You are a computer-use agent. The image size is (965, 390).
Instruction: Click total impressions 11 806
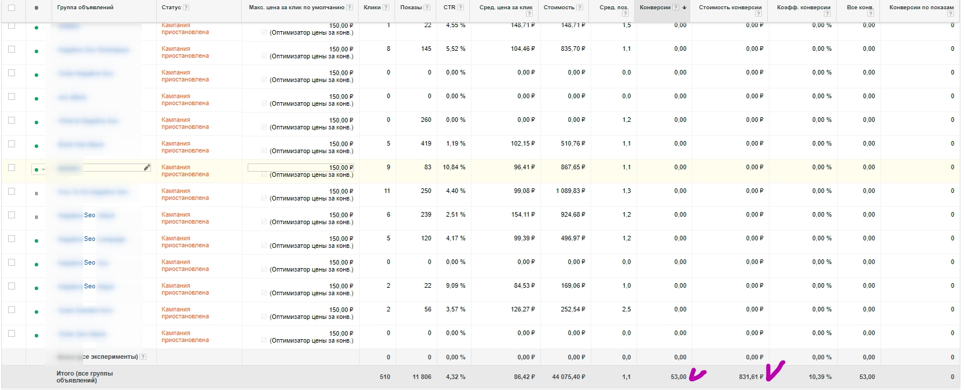422,377
